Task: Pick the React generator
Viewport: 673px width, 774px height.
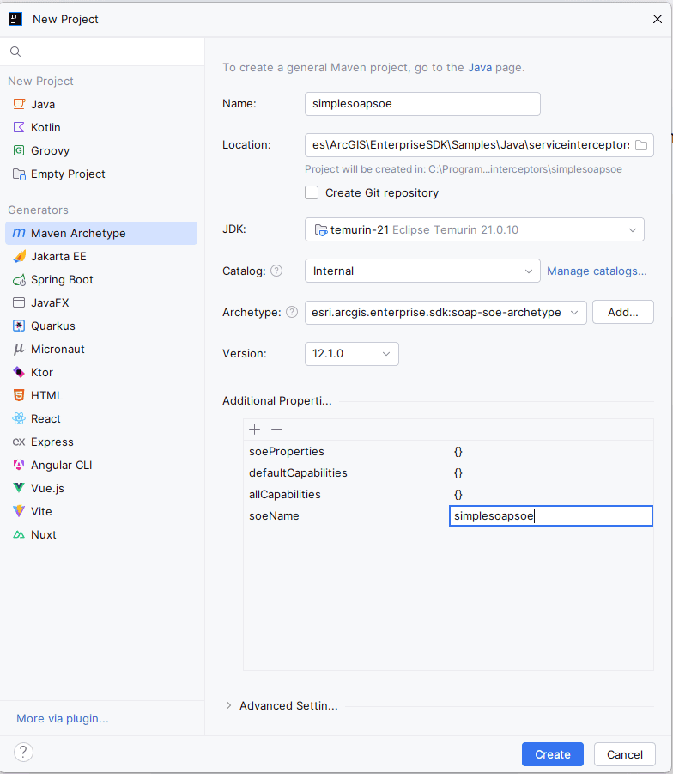Action: coord(101,418)
